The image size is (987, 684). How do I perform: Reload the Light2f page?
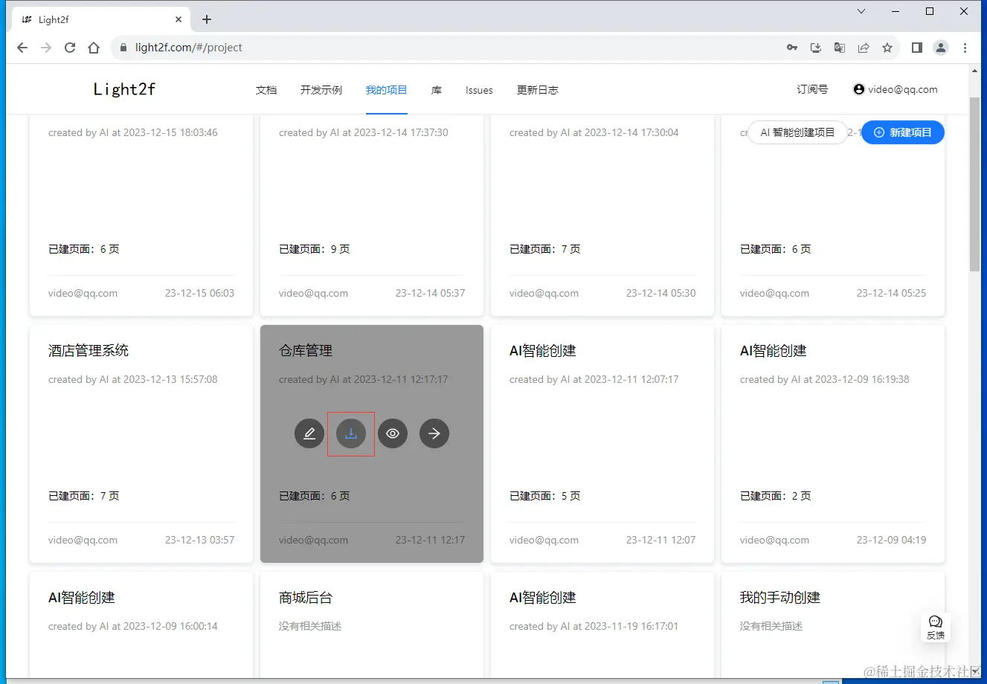(70, 48)
